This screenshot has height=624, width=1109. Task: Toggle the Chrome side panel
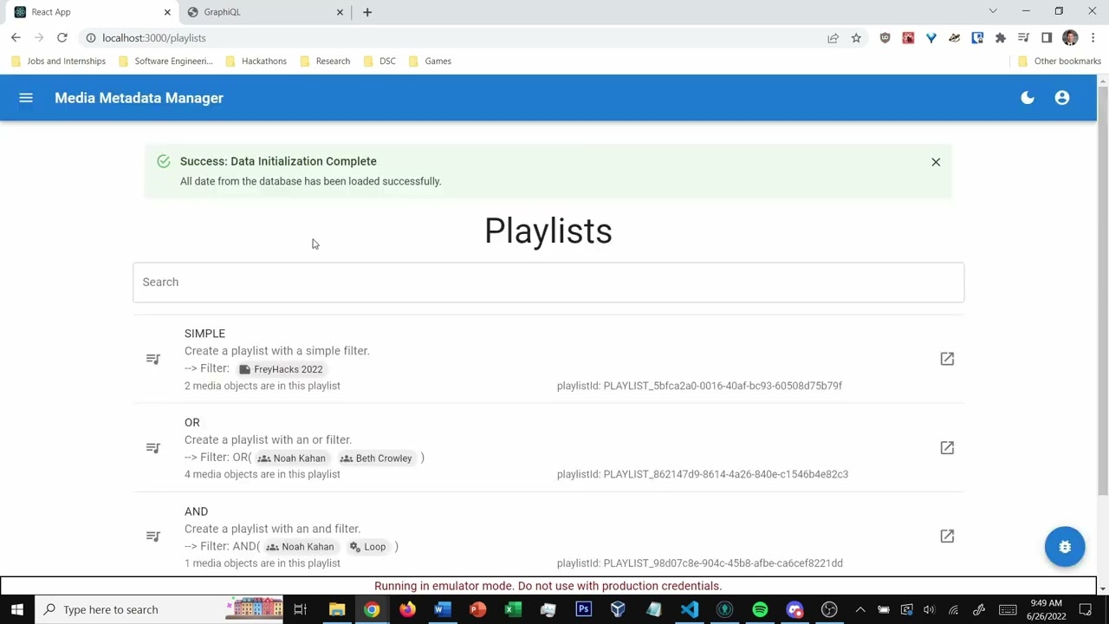[1047, 38]
